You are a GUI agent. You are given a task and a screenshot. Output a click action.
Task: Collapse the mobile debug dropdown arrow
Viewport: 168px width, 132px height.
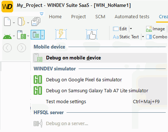tap(42, 35)
